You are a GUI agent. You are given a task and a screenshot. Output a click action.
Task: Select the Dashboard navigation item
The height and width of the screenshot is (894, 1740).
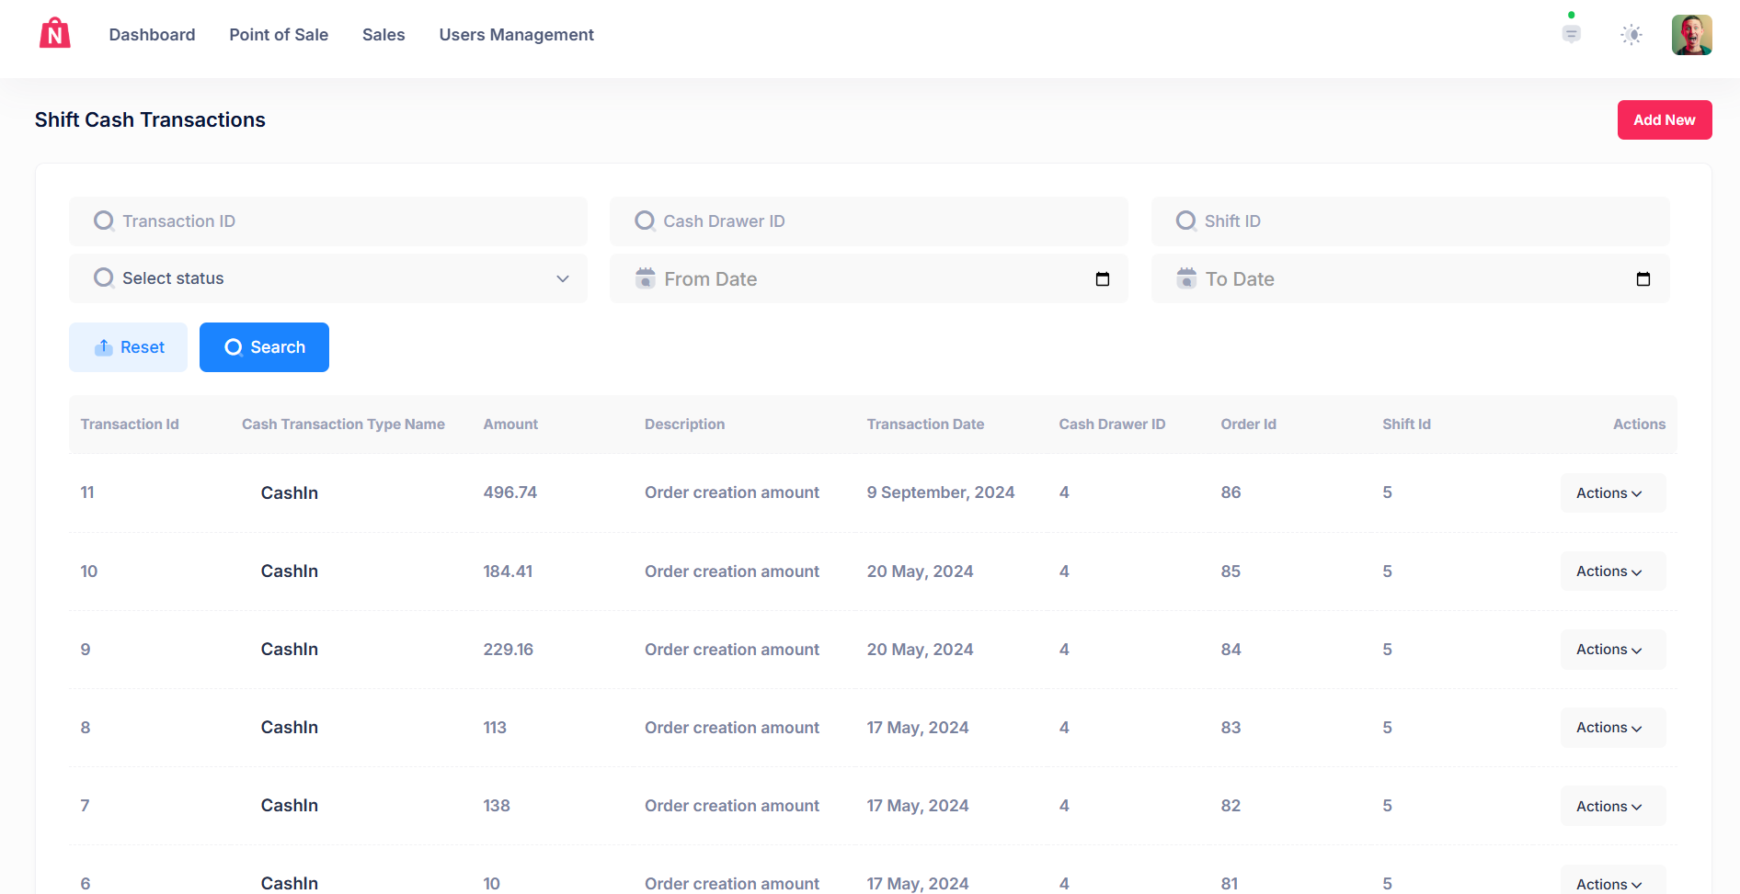(x=152, y=34)
